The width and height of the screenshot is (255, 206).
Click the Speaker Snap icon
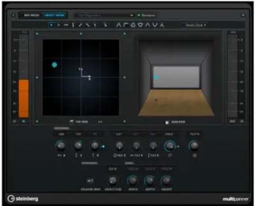90,181
